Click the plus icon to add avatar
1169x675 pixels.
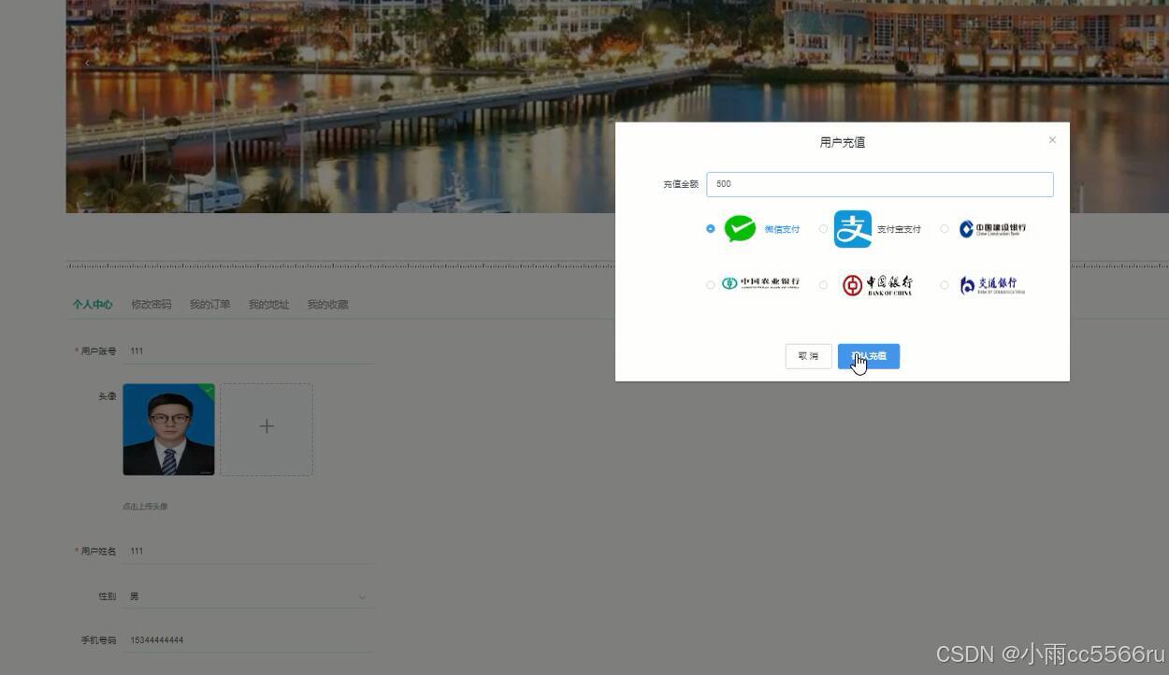point(267,426)
